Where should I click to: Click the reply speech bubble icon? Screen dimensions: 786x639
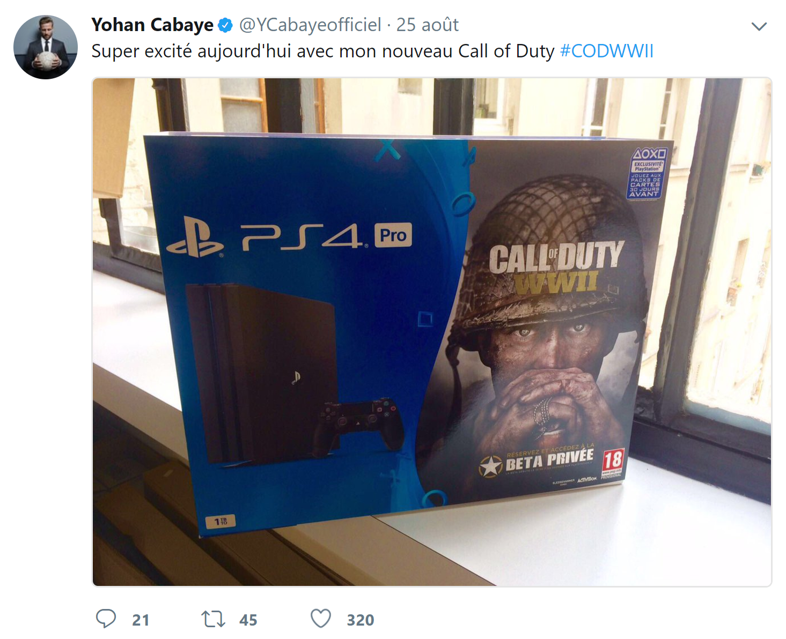tap(106, 619)
